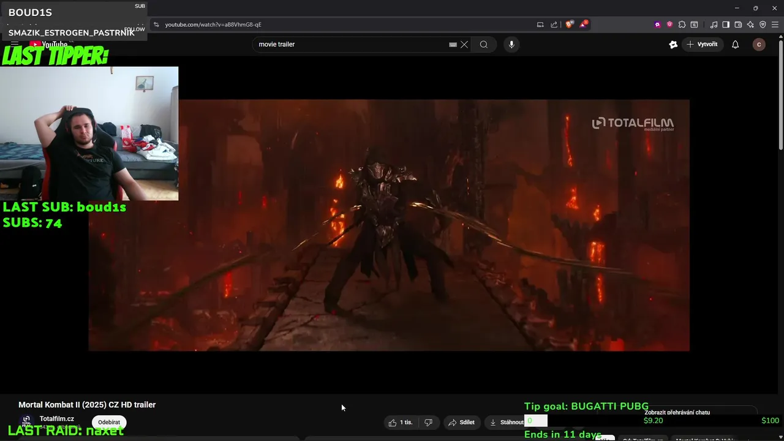
Task: Click the install-app icon in address bar
Action: pyautogui.click(x=540, y=24)
